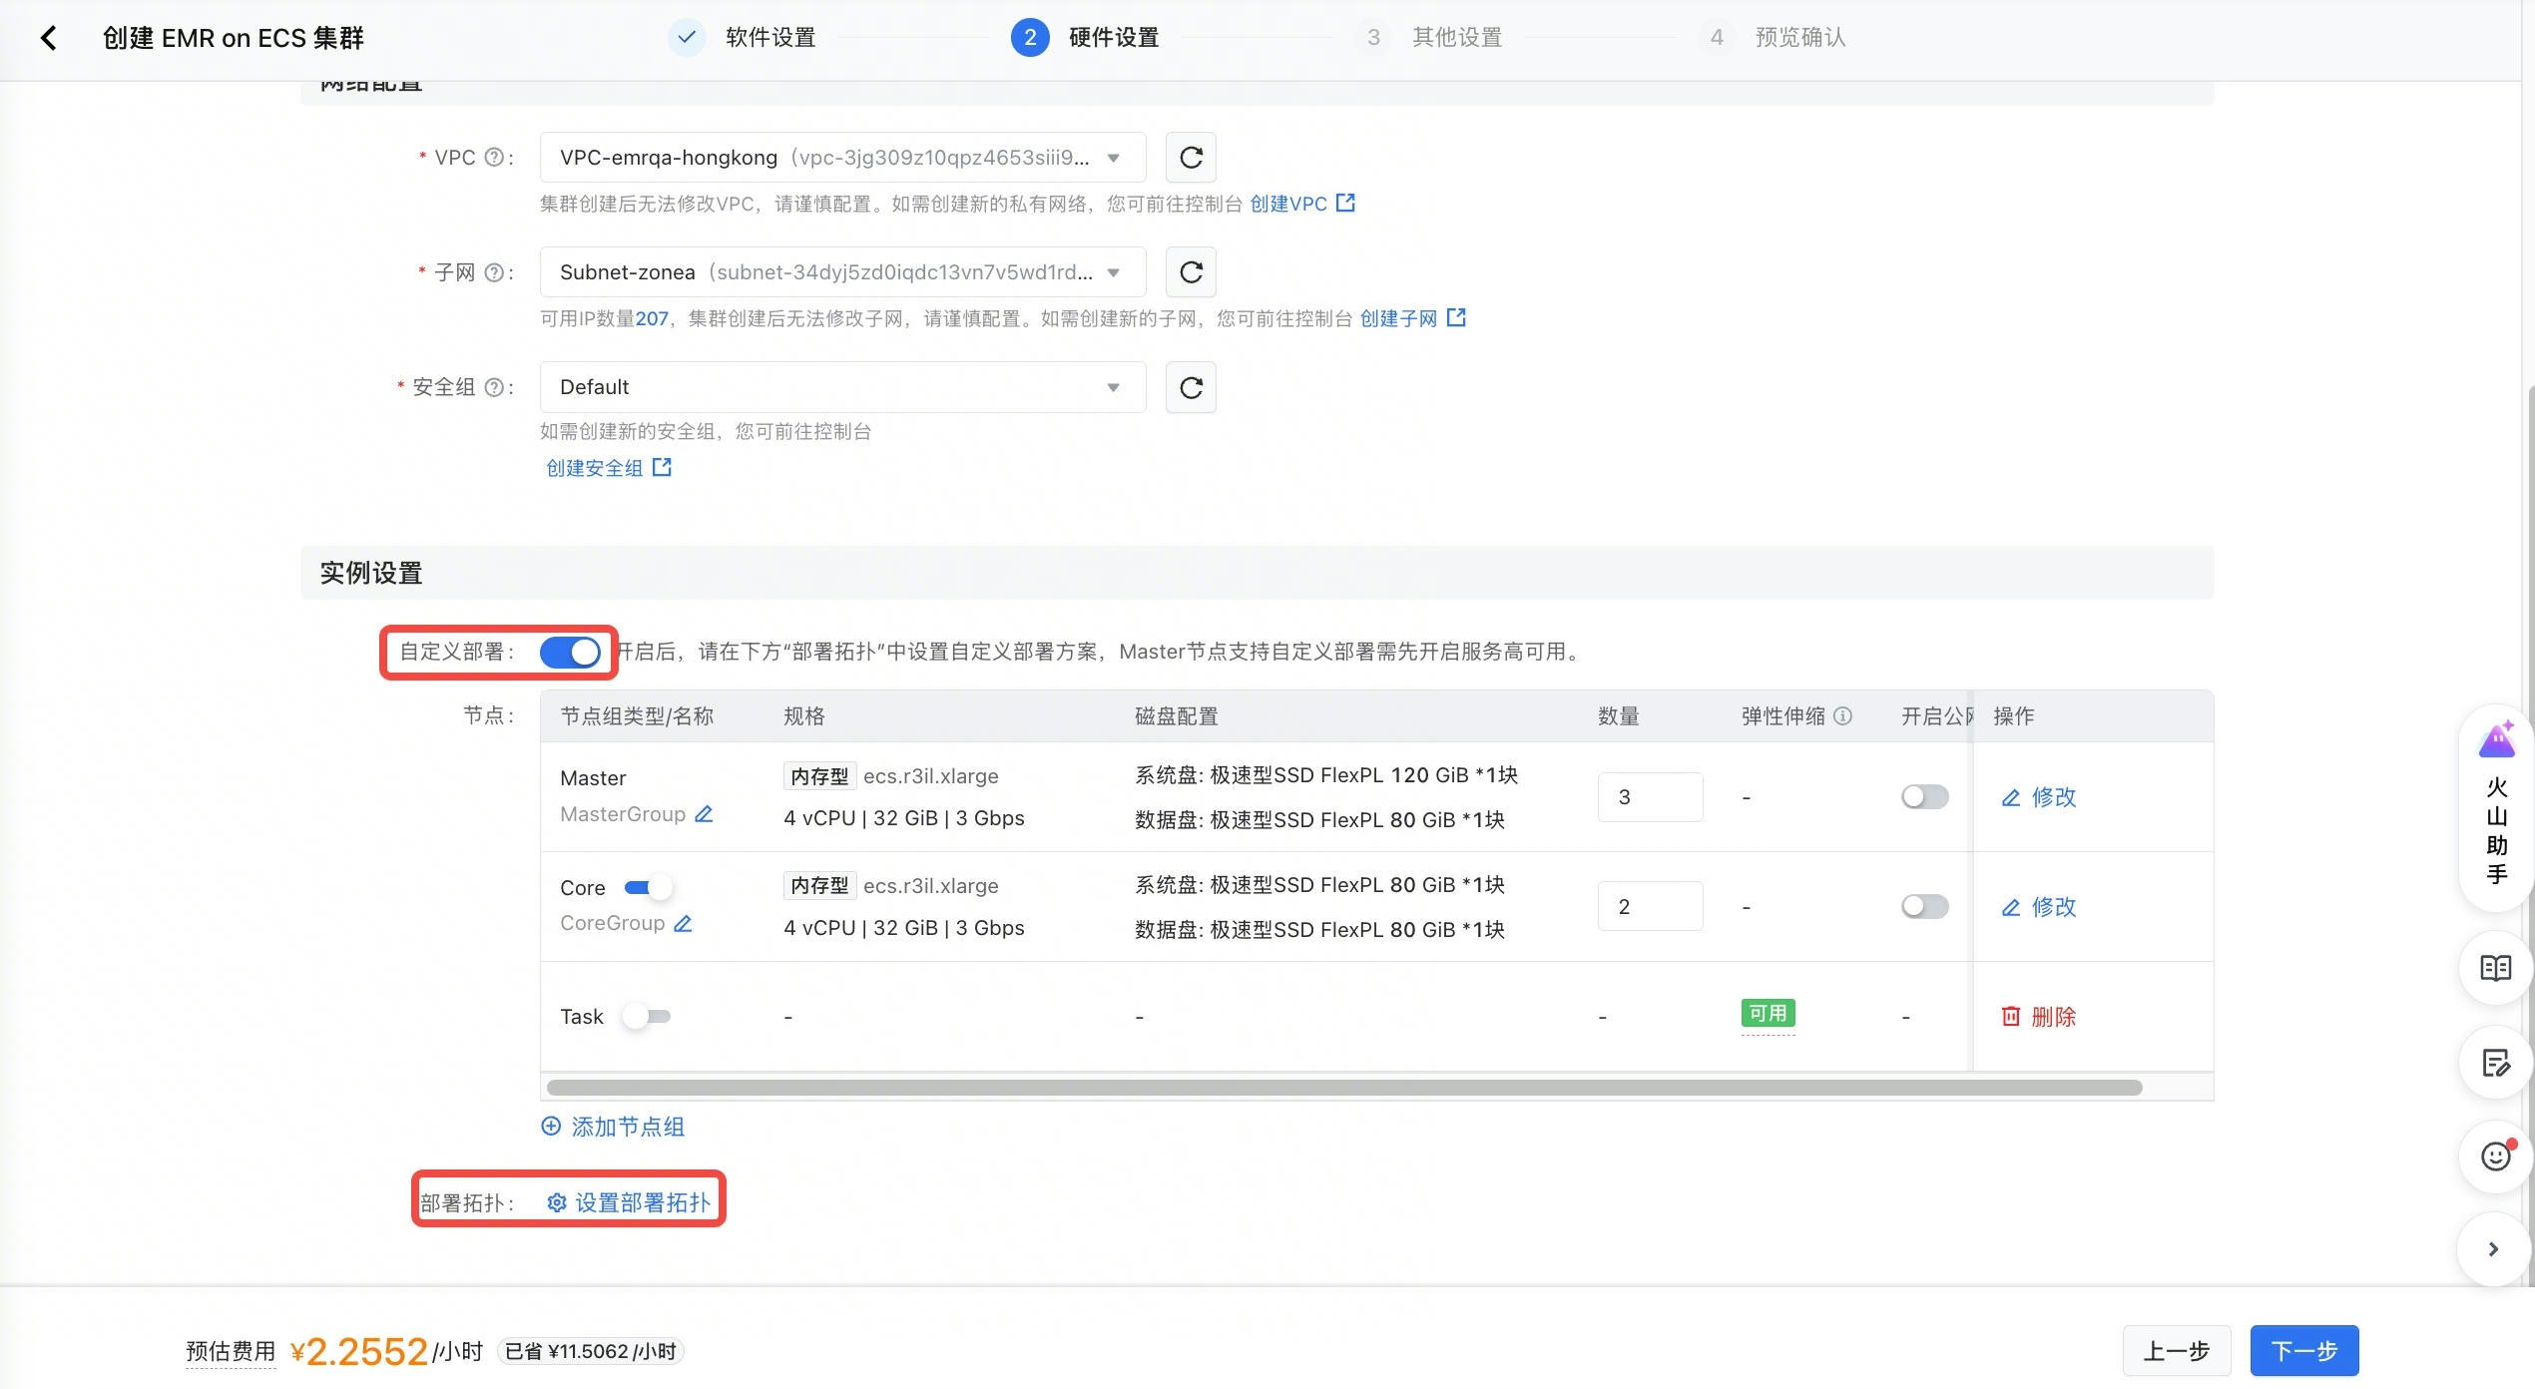Viewport: 2535px width, 1389px height.
Task: Enable public IP for Master row
Action: click(x=1925, y=796)
